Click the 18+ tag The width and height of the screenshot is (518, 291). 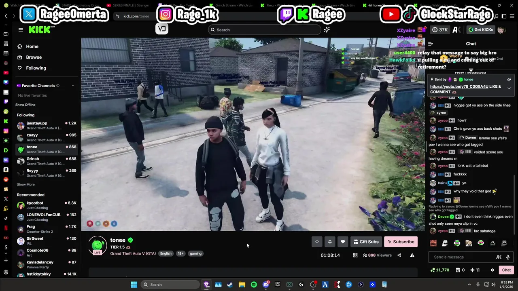click(180, 253)
